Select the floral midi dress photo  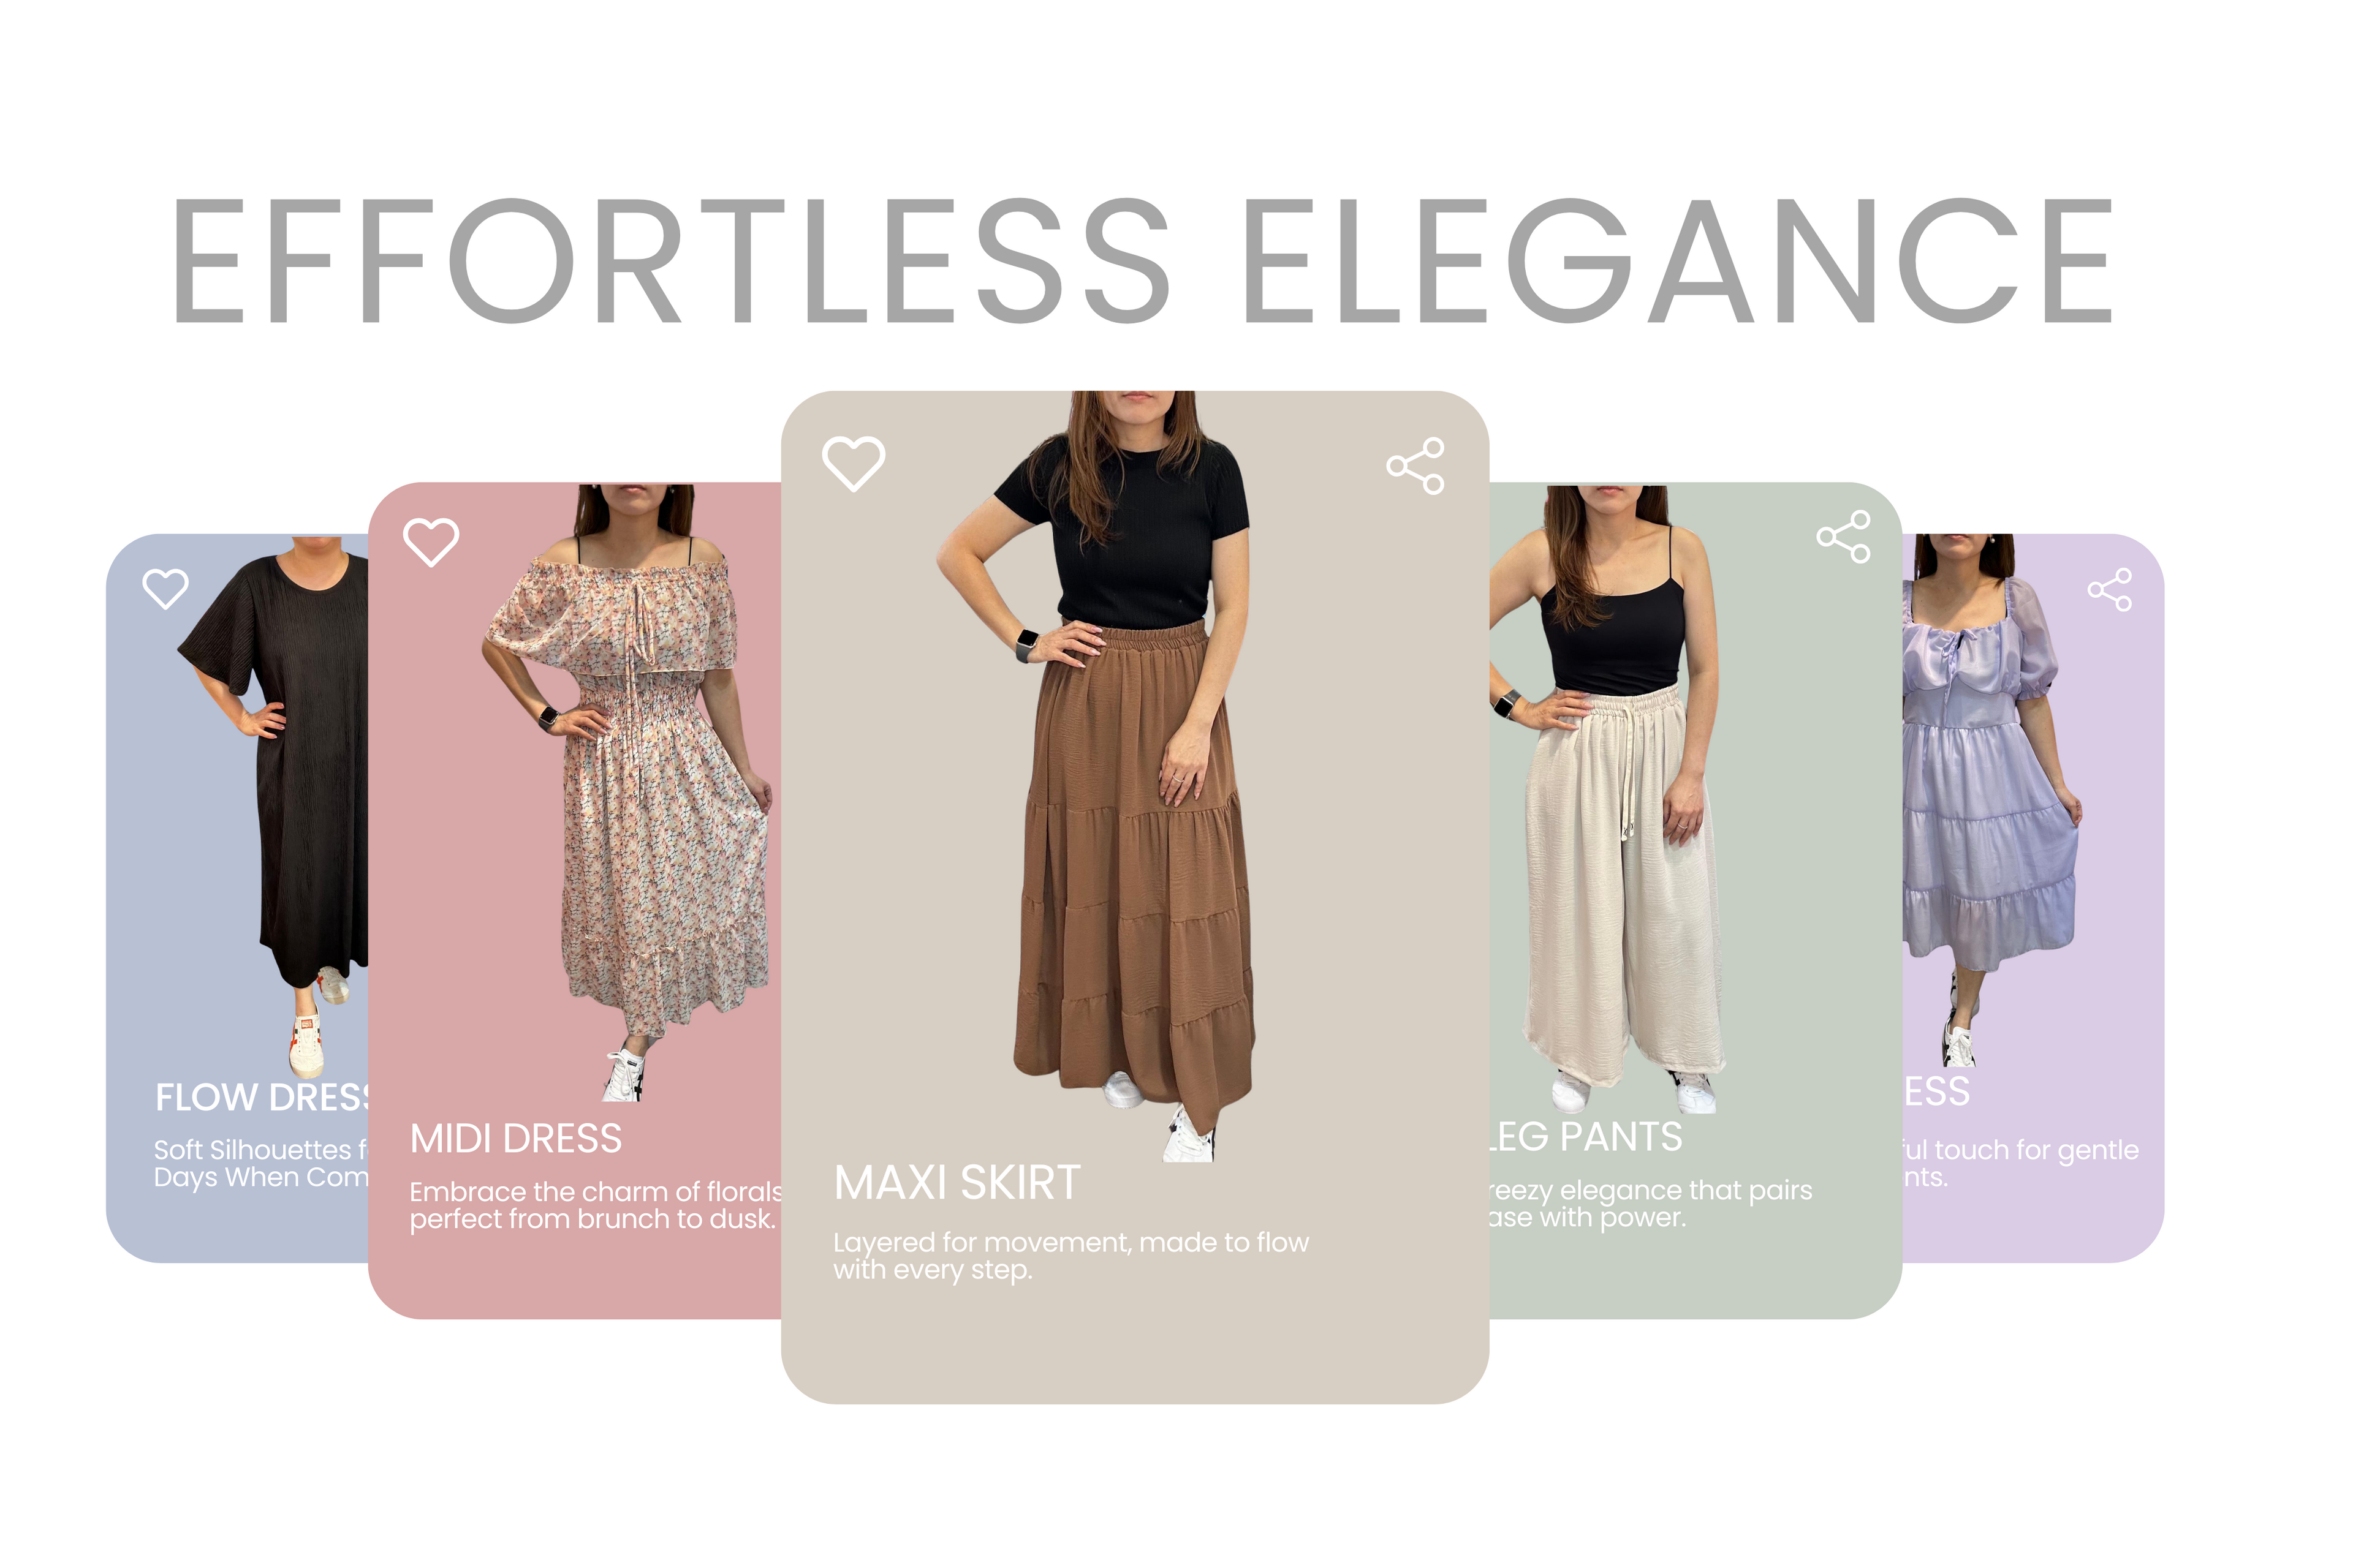(627, 793)
